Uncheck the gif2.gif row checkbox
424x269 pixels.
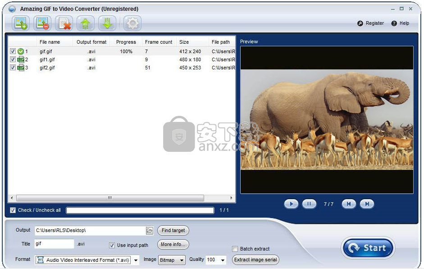point(13,67)
